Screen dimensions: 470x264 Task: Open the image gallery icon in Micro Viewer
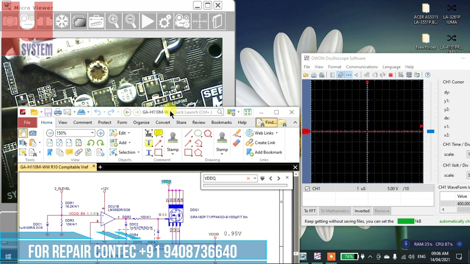coord(79,21)
